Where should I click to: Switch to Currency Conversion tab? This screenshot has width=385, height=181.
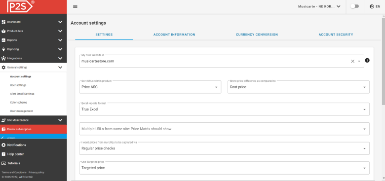coord(257,35)
